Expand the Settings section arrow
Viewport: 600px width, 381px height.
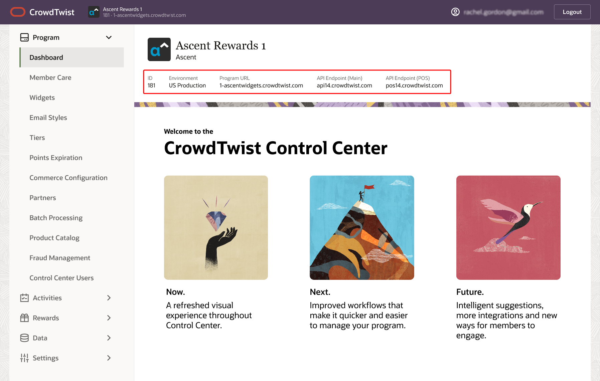tap(109, 358)
